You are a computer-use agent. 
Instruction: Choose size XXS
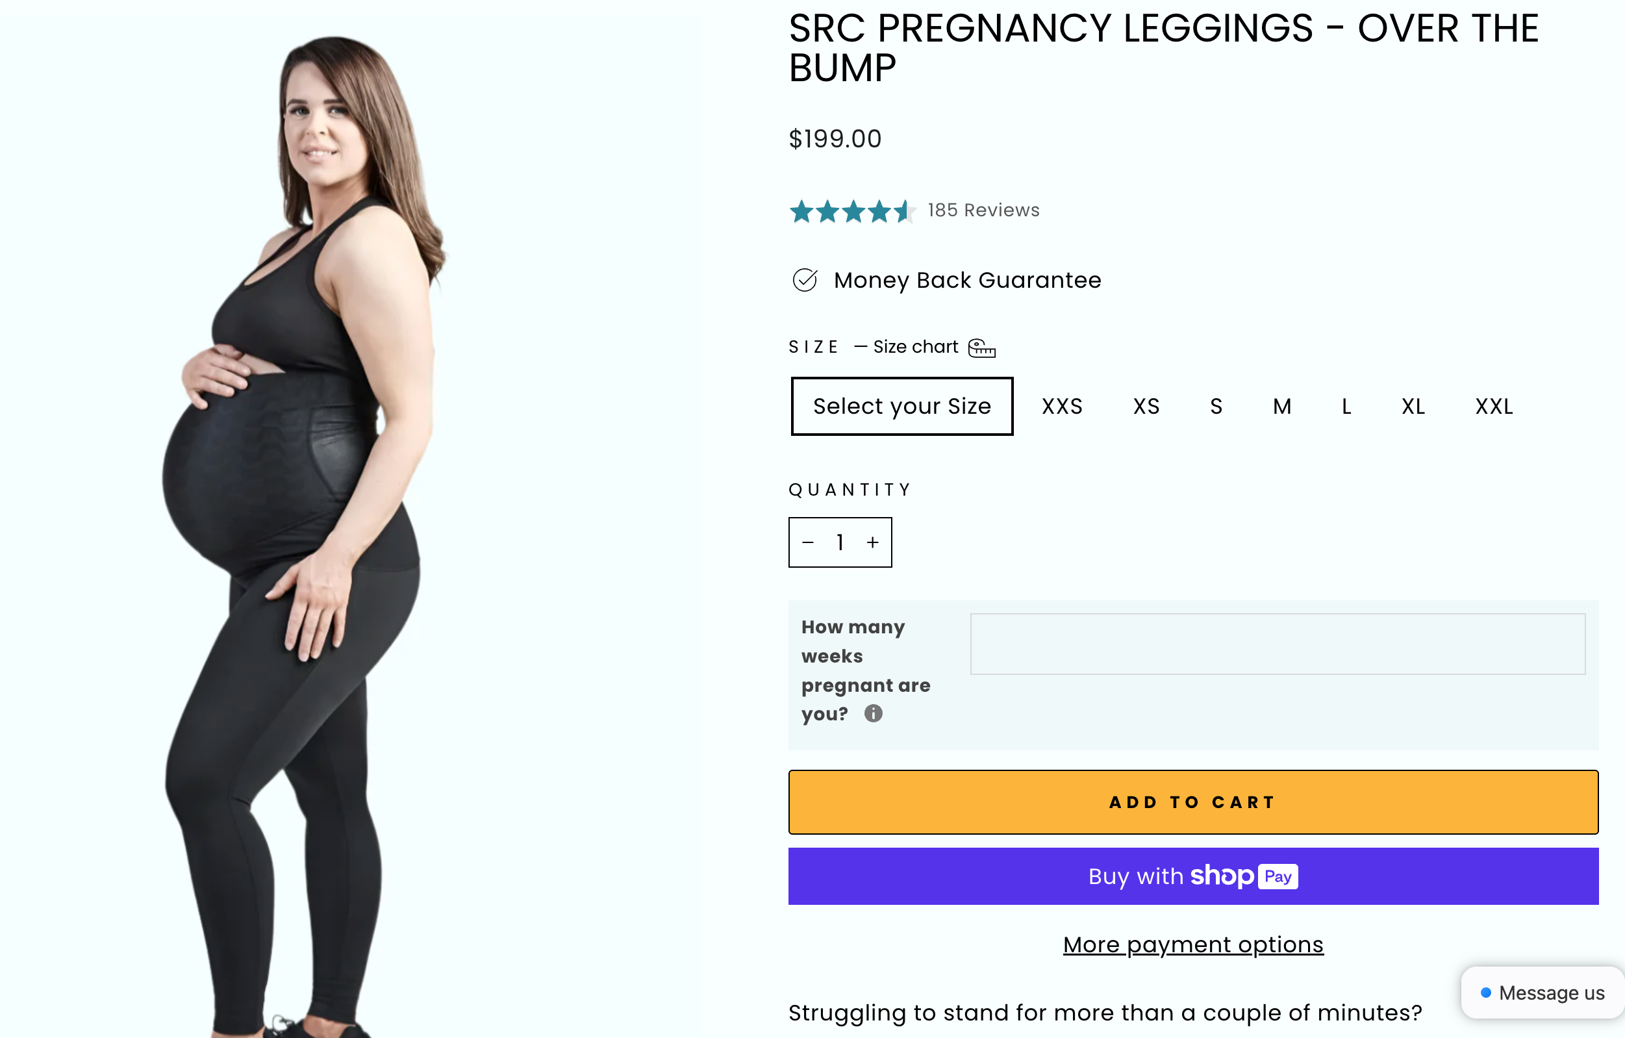1061,406
